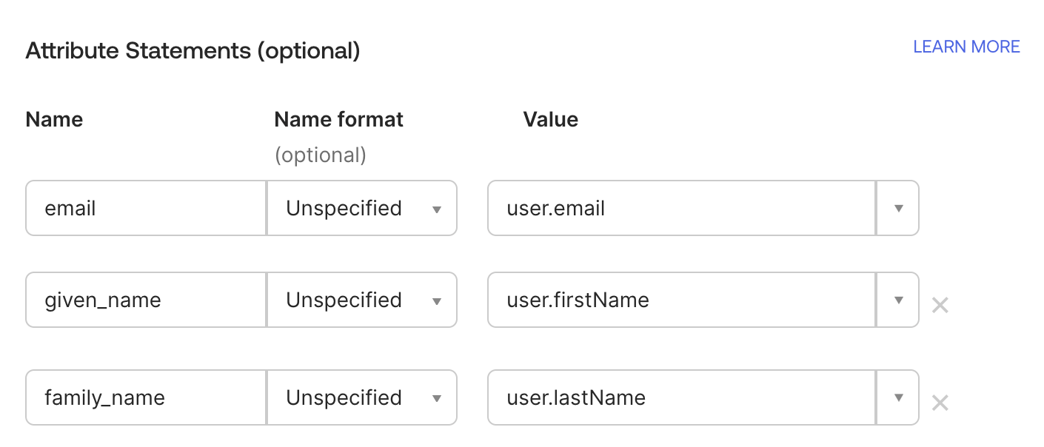Screen dimensions: 1044x447
Task: Expand Name format dropdown for given_name
Action: click(x=362, y=300)
